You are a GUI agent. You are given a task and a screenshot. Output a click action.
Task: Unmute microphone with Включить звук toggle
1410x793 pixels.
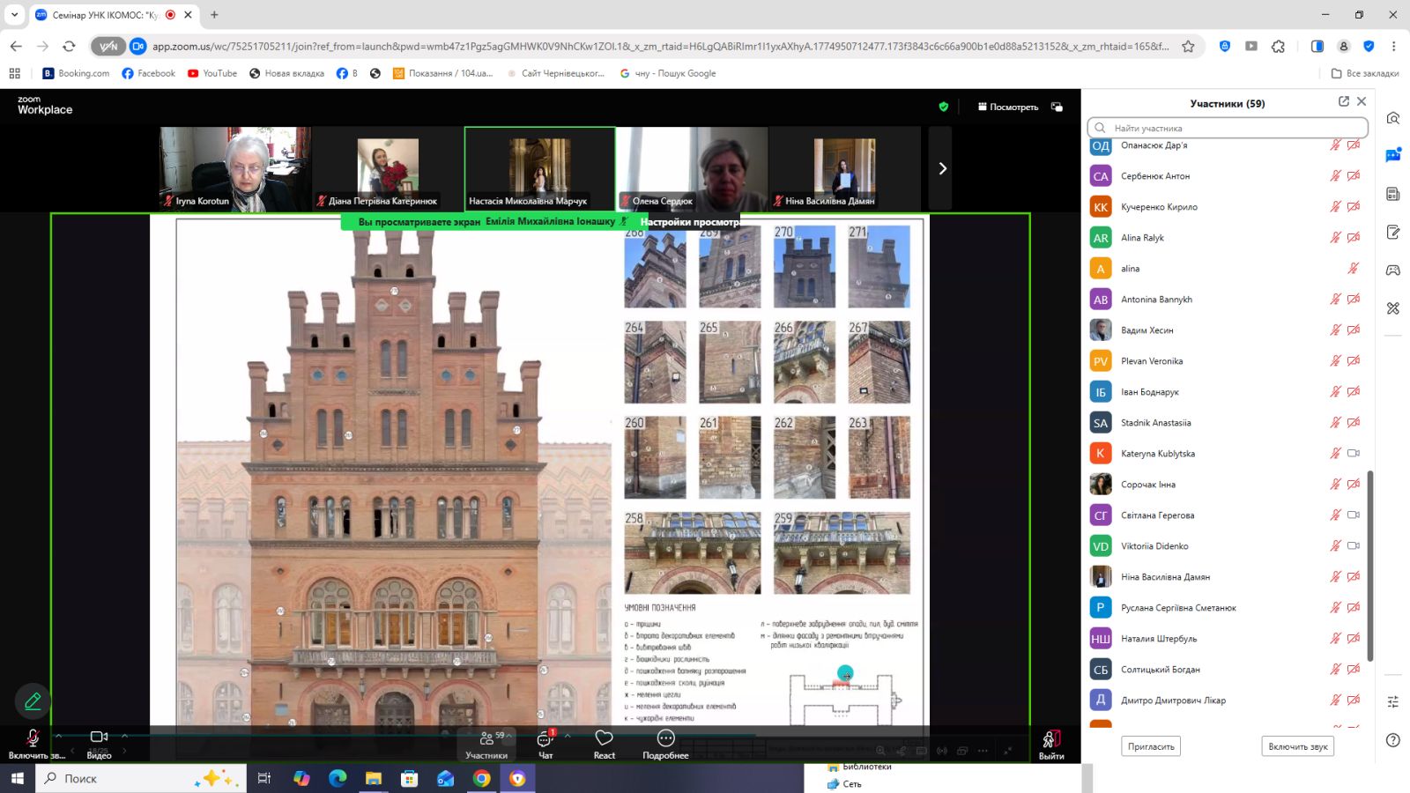[33, 744]
